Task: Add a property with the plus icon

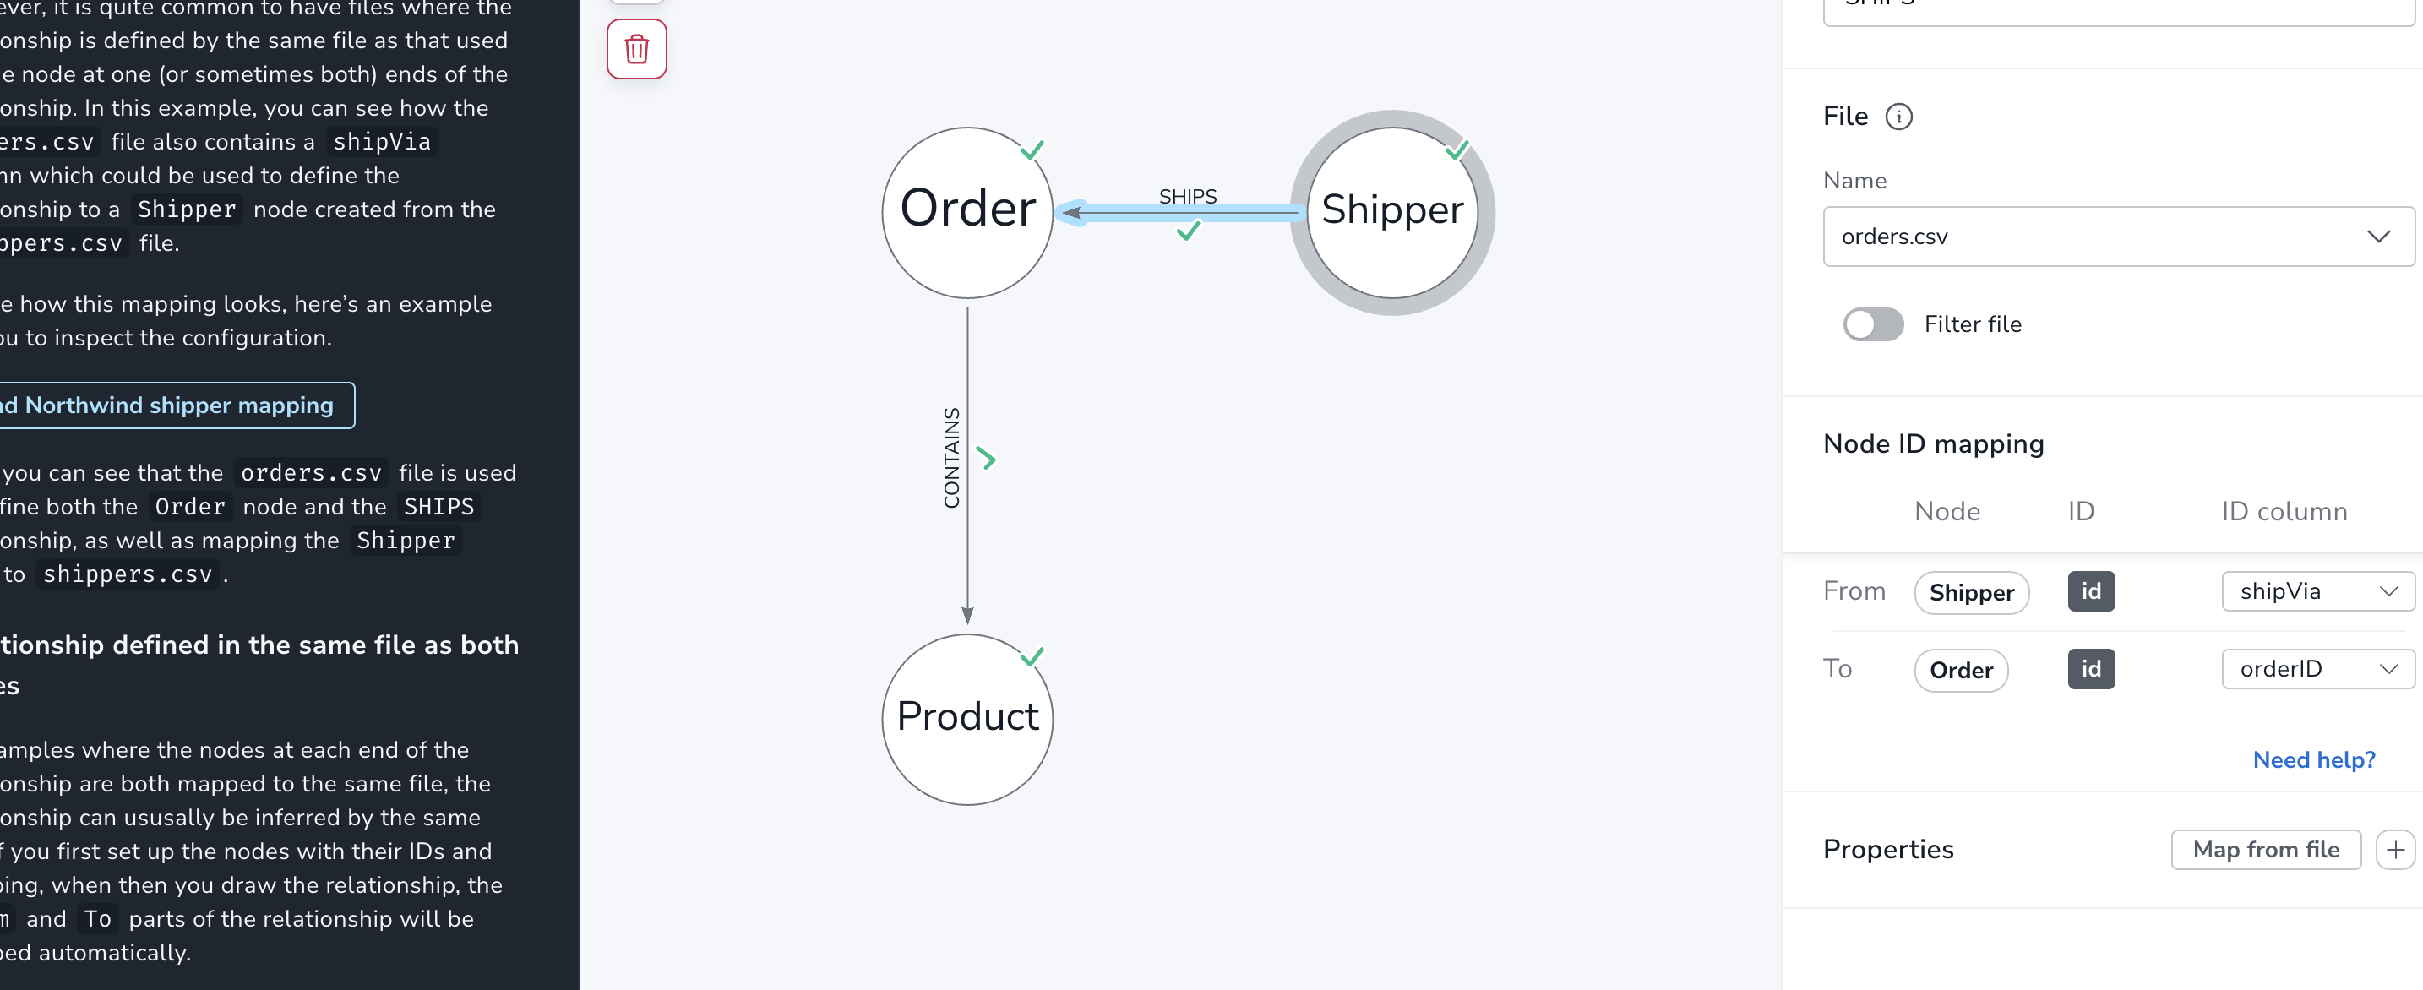Action: point(2395,850)
